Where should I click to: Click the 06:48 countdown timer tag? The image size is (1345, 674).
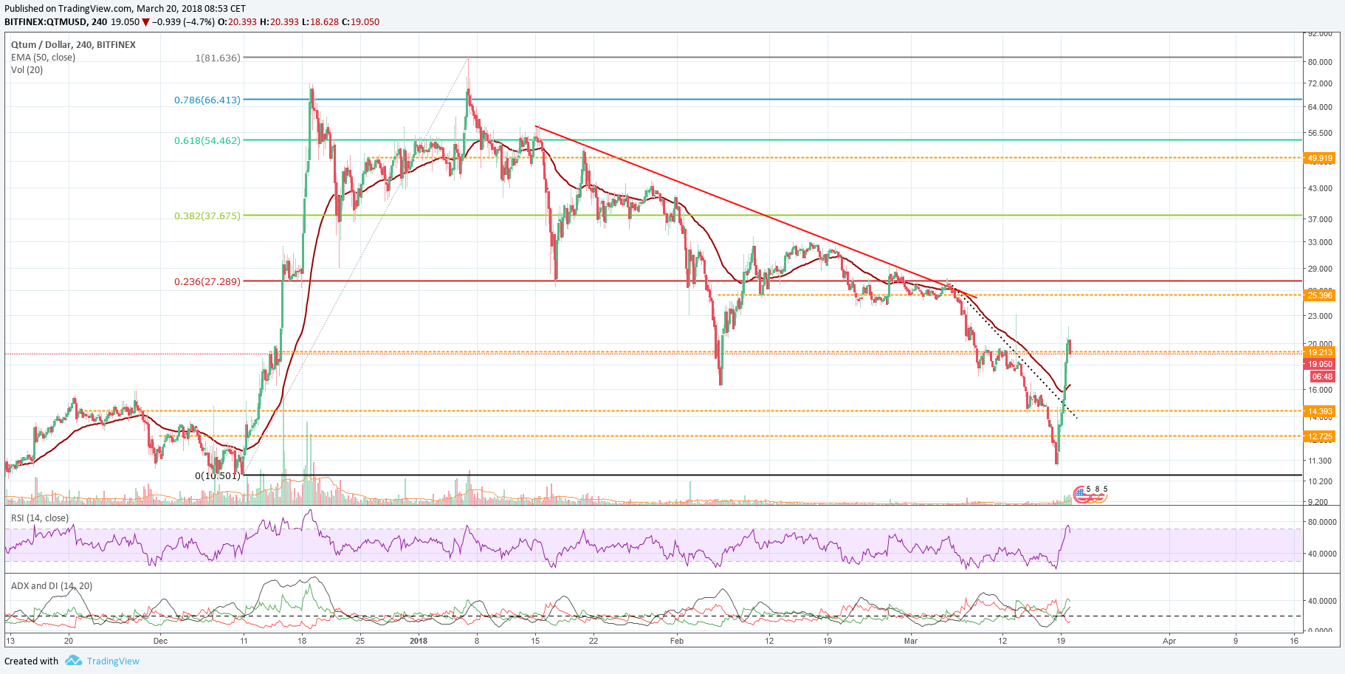[1322, 377]
